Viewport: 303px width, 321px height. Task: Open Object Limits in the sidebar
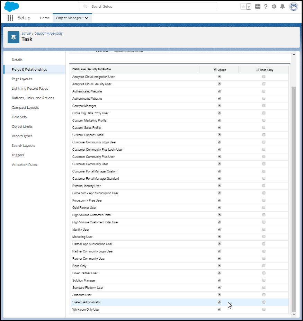(22, 127)
